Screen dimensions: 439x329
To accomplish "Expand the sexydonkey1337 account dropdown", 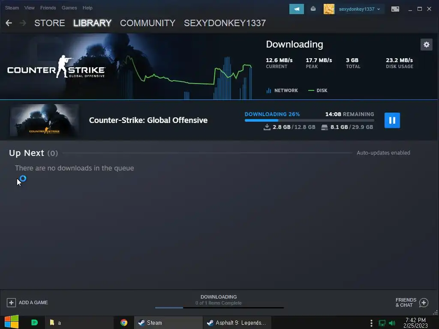I will (359, 9).
